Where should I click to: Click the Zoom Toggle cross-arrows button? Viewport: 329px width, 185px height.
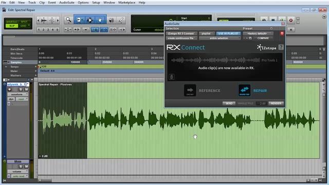pyautogui.click(x=68, y=30)
